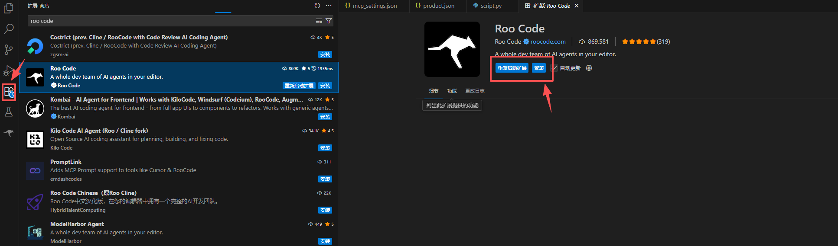This screenshot has height=246, width=838.
Task: Open the Extensions view icon
Action: click(9, 92)
